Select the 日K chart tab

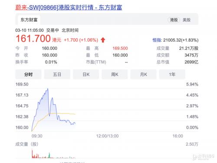pyautogui.click(x=86, y=74)
